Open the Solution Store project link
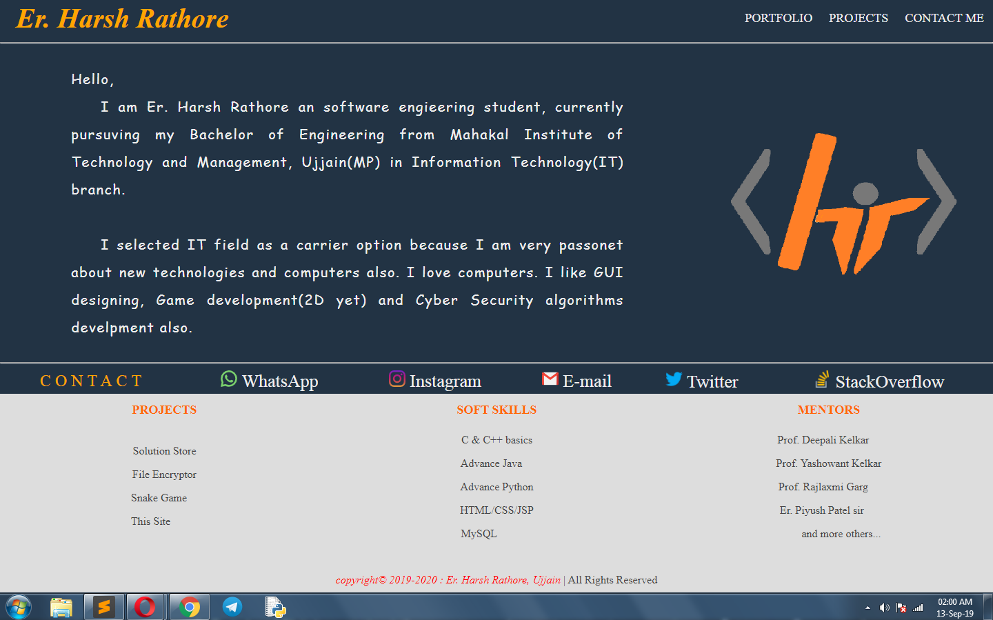 (164, 451)
